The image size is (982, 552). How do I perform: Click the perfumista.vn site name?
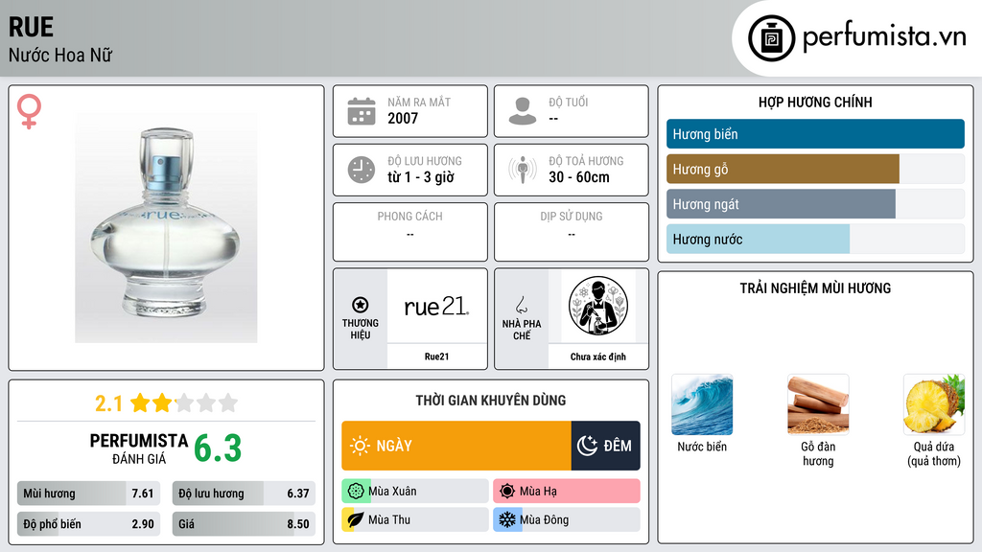[x=884, y=37]
